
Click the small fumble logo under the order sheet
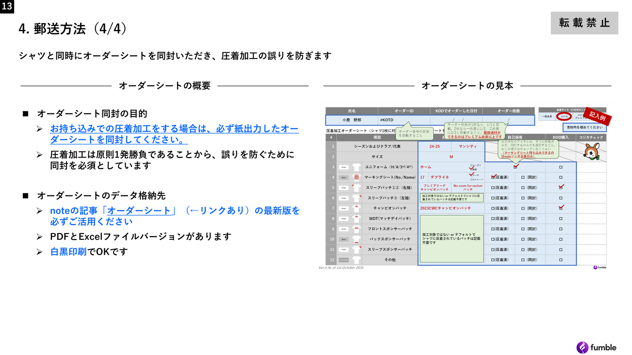pos(600,267)
